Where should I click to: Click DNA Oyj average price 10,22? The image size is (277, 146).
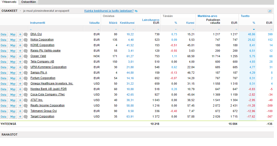pyautogui.click(x=130, y=34)
